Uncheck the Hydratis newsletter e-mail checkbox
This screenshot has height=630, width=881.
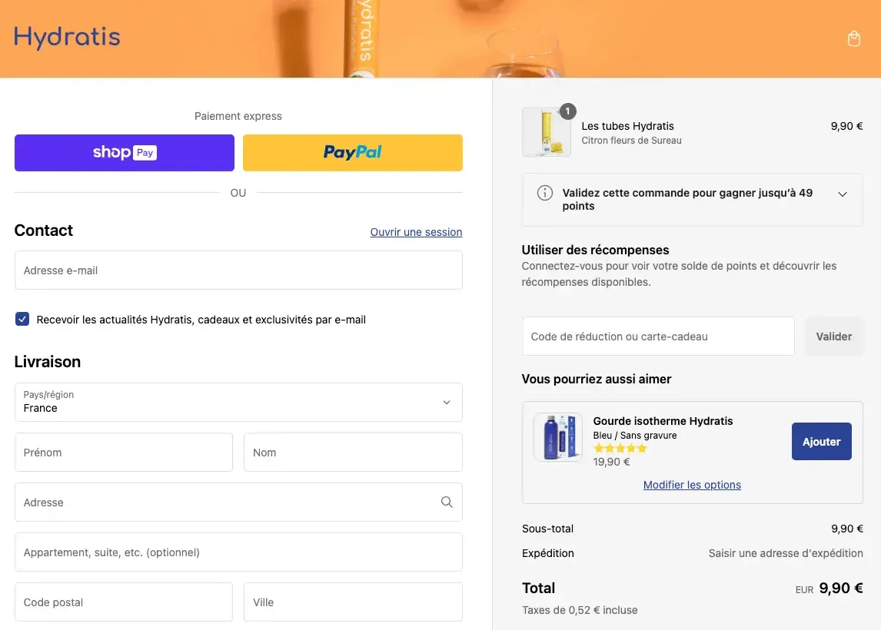point(22,319)
